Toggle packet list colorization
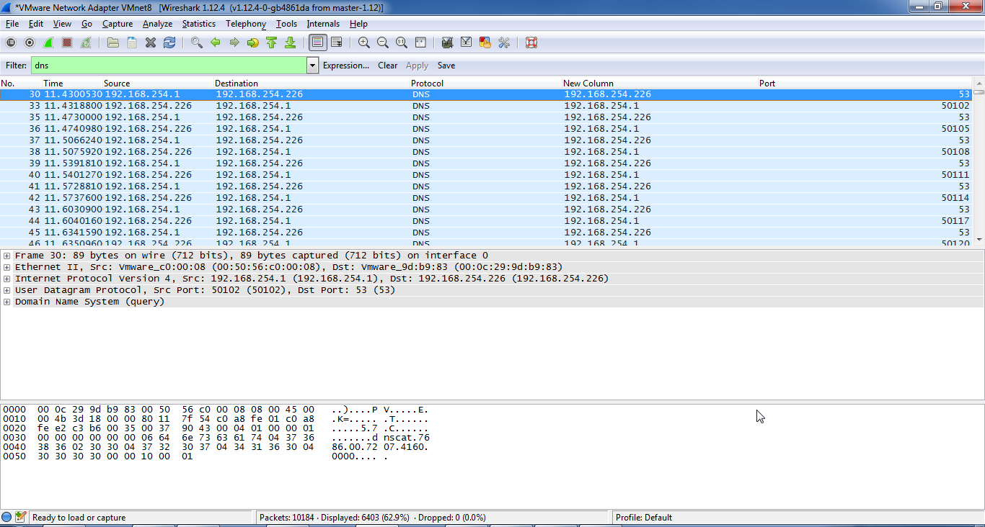 point(317,42)
